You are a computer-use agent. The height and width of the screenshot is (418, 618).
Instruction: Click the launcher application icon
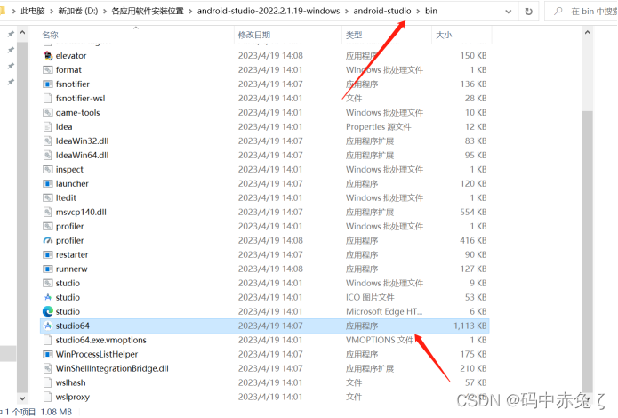click(x=48, y=183)
